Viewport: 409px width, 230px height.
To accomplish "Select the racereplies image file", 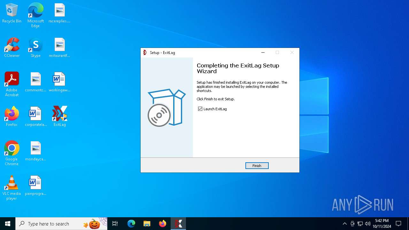I will pyautogui.click(x=59, y=13).
